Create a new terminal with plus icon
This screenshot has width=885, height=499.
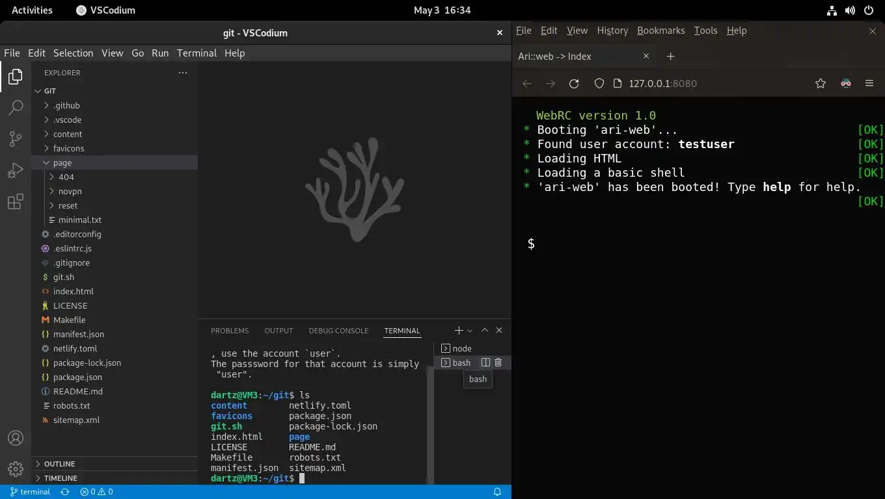[459, 331]
